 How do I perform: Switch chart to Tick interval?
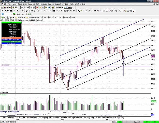tap(72, 17)
